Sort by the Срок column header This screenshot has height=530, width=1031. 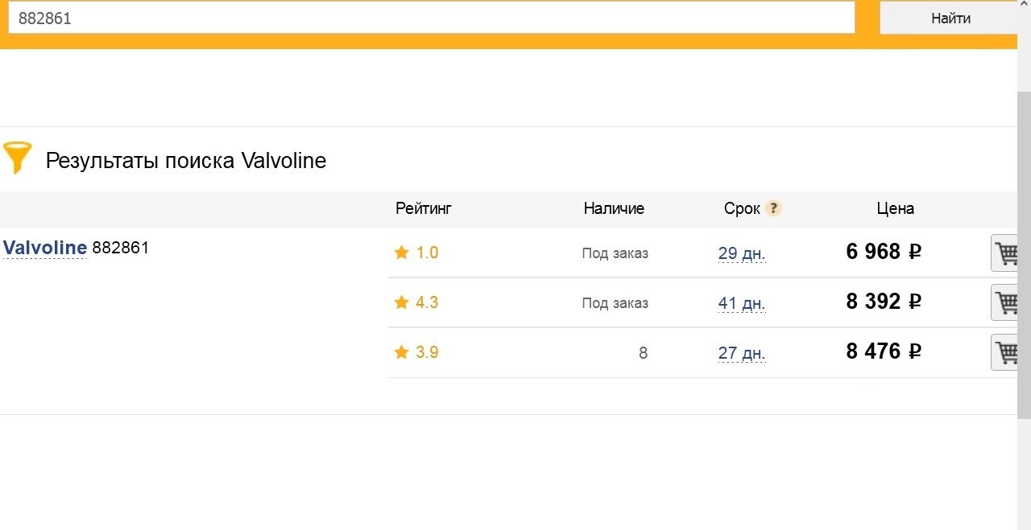click(742, 208)
